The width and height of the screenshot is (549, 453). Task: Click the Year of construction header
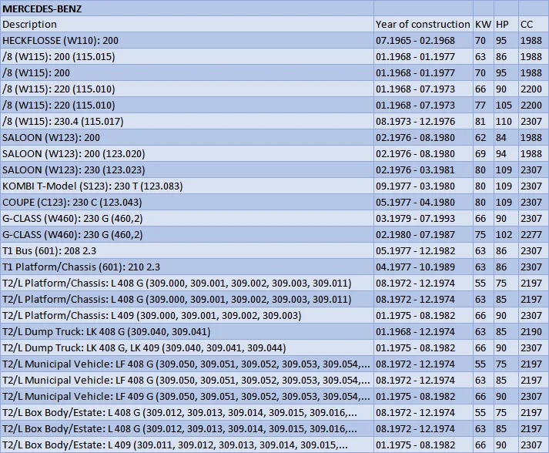423,25
